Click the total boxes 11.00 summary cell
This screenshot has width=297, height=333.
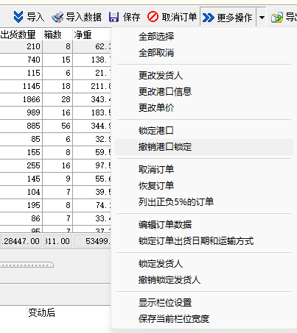(57, 241)
